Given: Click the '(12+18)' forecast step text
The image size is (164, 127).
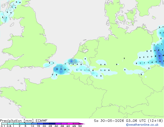Looking at the screenshot, I should pyautogui.click(x=155, y=121).
